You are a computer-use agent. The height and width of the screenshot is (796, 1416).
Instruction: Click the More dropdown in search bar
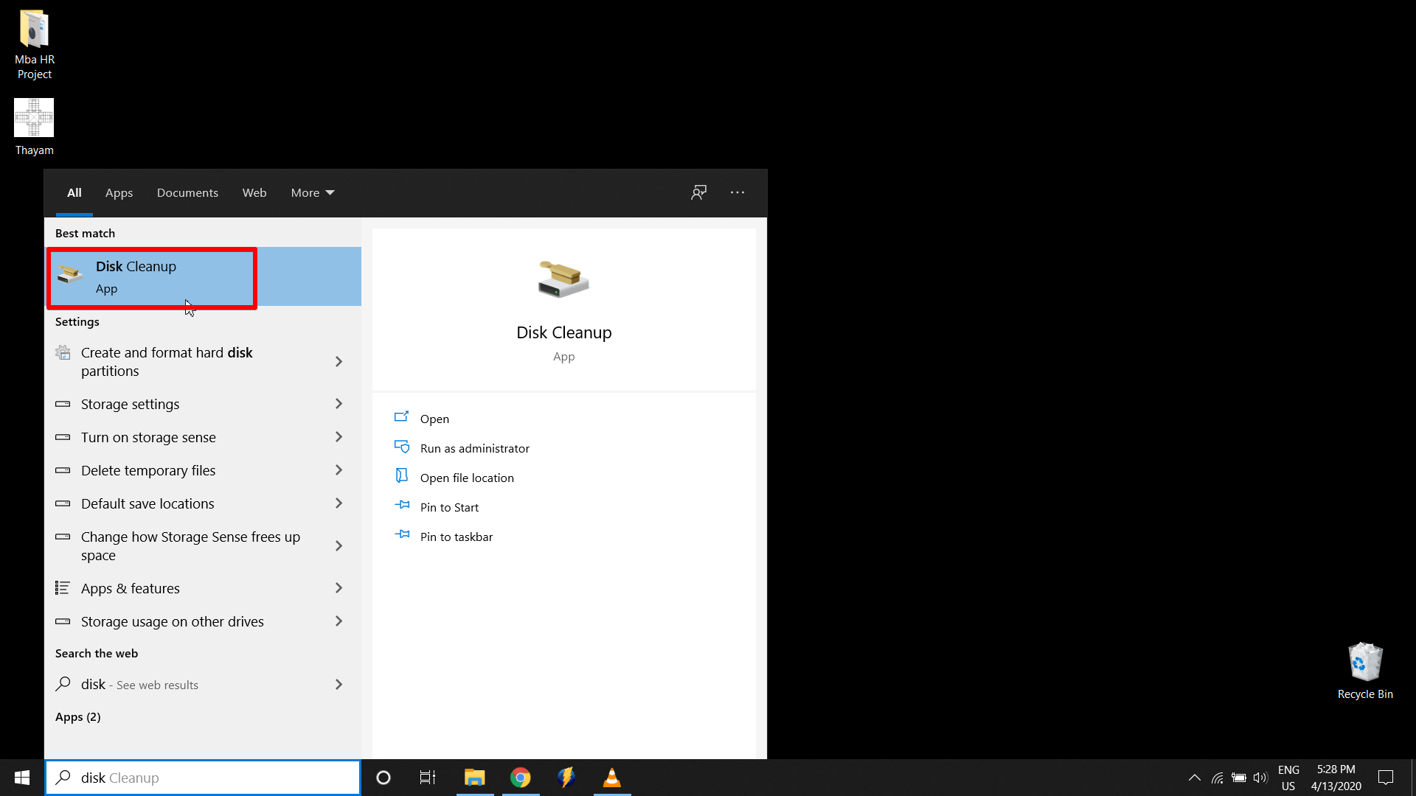pyautogui.click(x=310, y=192)
